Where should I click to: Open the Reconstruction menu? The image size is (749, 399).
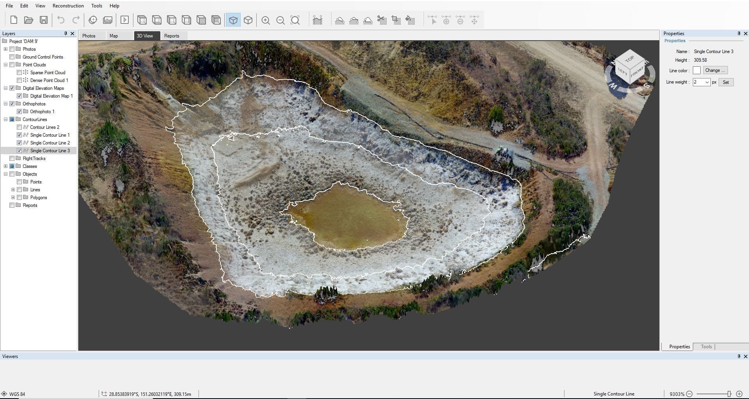[x=68, y=6]
